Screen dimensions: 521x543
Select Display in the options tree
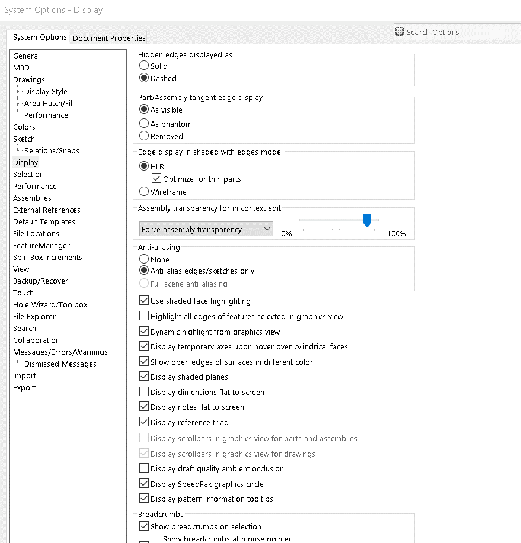click(25, 162)
